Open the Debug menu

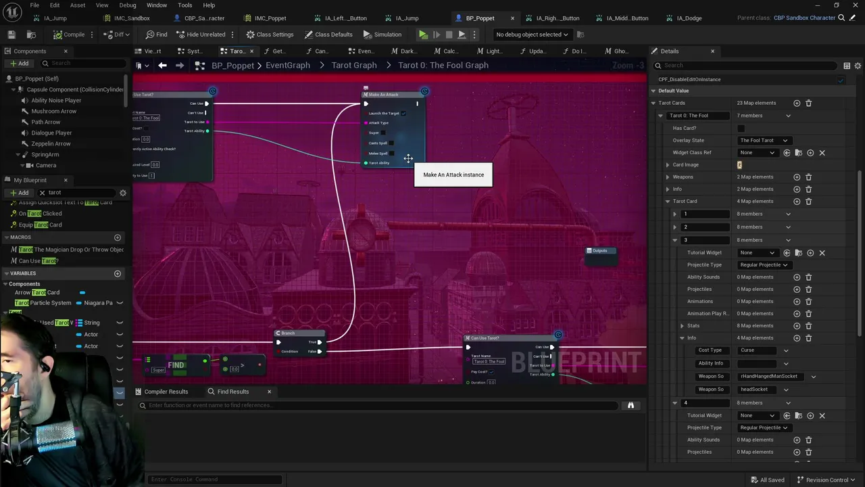pyautogui.click(x=127, y=5)
